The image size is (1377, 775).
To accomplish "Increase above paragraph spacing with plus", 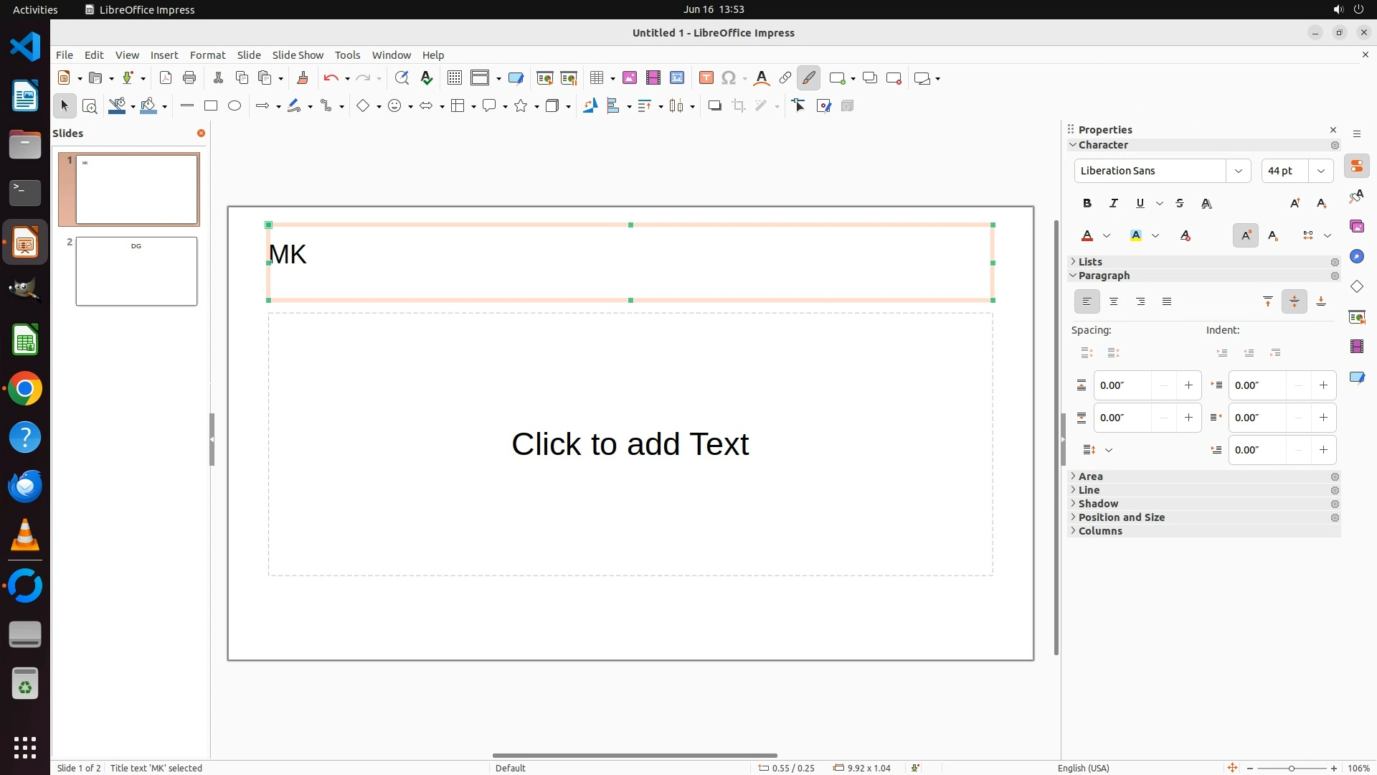I will click(x=1188, y=385).
